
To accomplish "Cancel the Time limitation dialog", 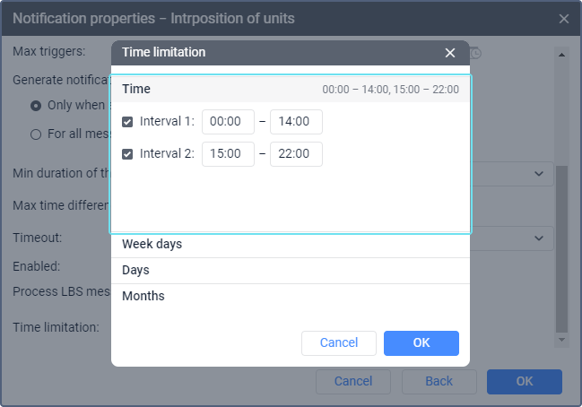I will (x=339, y=343).
